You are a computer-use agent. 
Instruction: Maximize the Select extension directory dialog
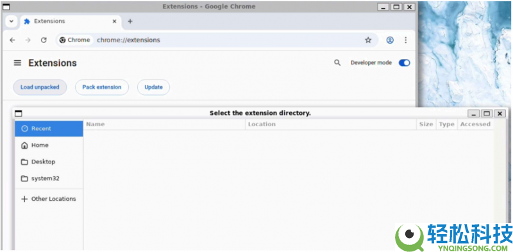click(x=487, y=113)
